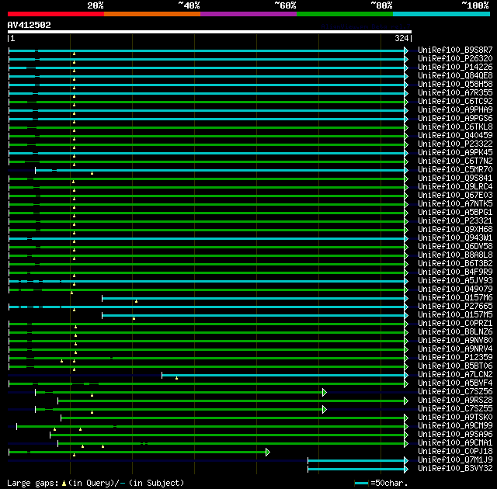Select the UniRef100_B3VY32 label
The image size is (497, 489).
tap(455, 469)
